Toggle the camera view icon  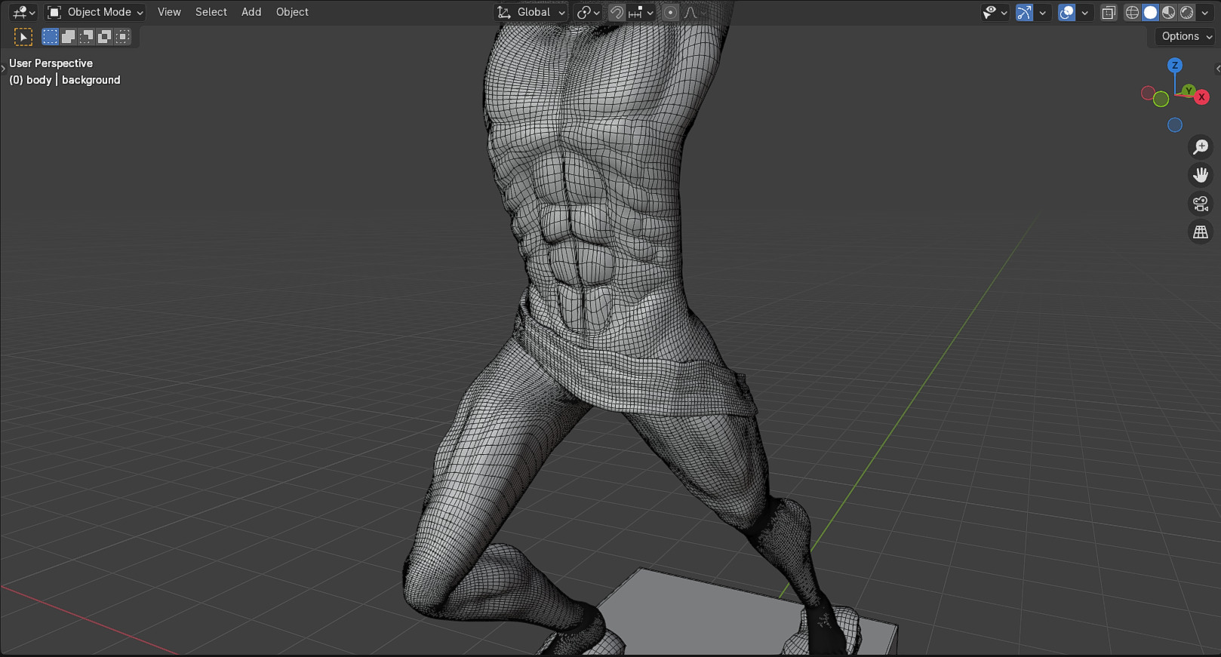pyautogui.click(x=1201, y=204)
